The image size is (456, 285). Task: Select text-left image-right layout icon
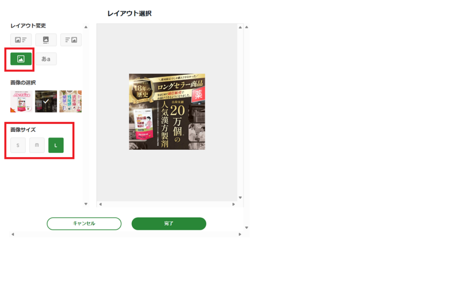[71, 40]
